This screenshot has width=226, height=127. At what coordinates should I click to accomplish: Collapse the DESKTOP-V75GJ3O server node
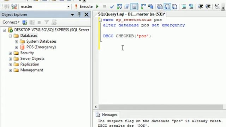coord(4,30)
